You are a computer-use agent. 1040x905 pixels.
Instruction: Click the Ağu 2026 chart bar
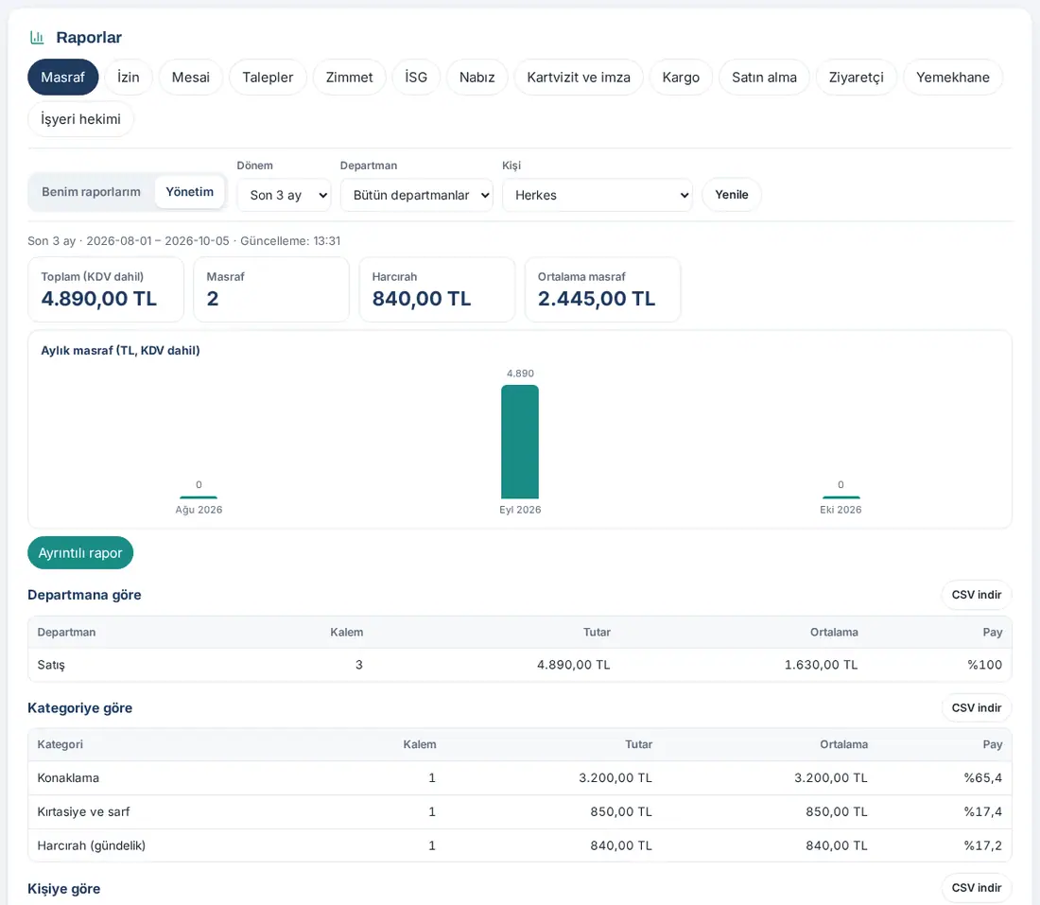199,497
